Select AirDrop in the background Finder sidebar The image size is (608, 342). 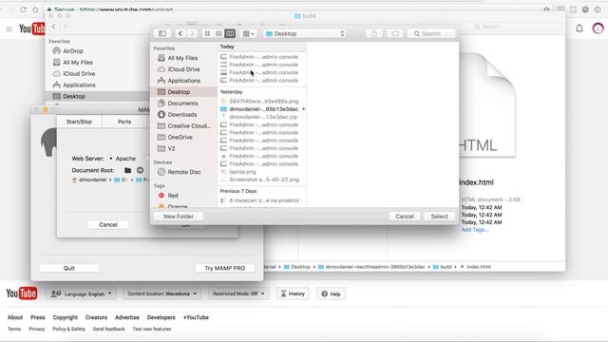73,50
